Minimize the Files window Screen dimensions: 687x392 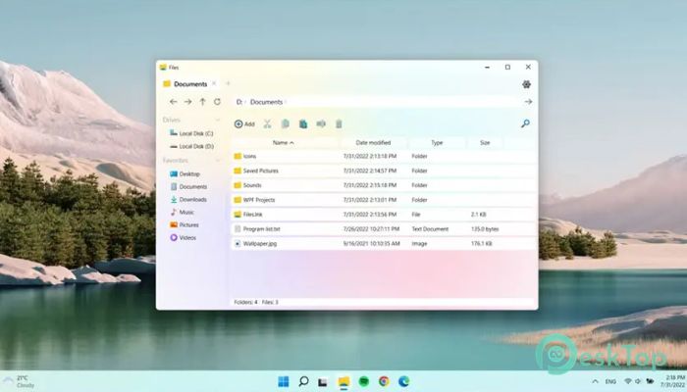[x=487, y=67]
